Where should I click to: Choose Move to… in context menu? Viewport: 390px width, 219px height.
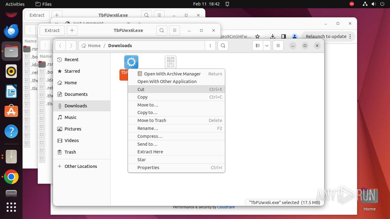[x=176, y=105]
